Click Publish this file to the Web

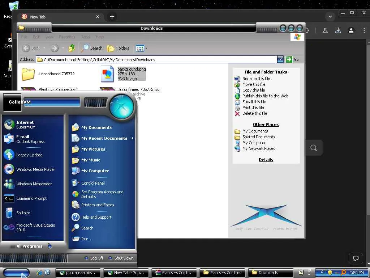pyautogui.click(x=265, y=96)
